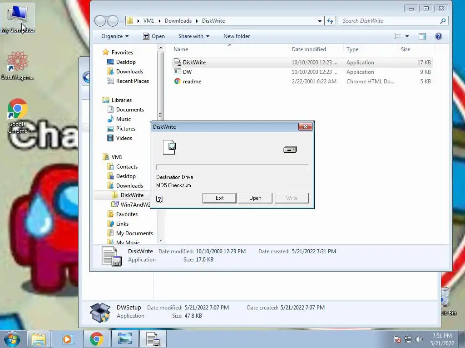
Task: Click the refresh button beside address bar
Action: pos(330,21)
